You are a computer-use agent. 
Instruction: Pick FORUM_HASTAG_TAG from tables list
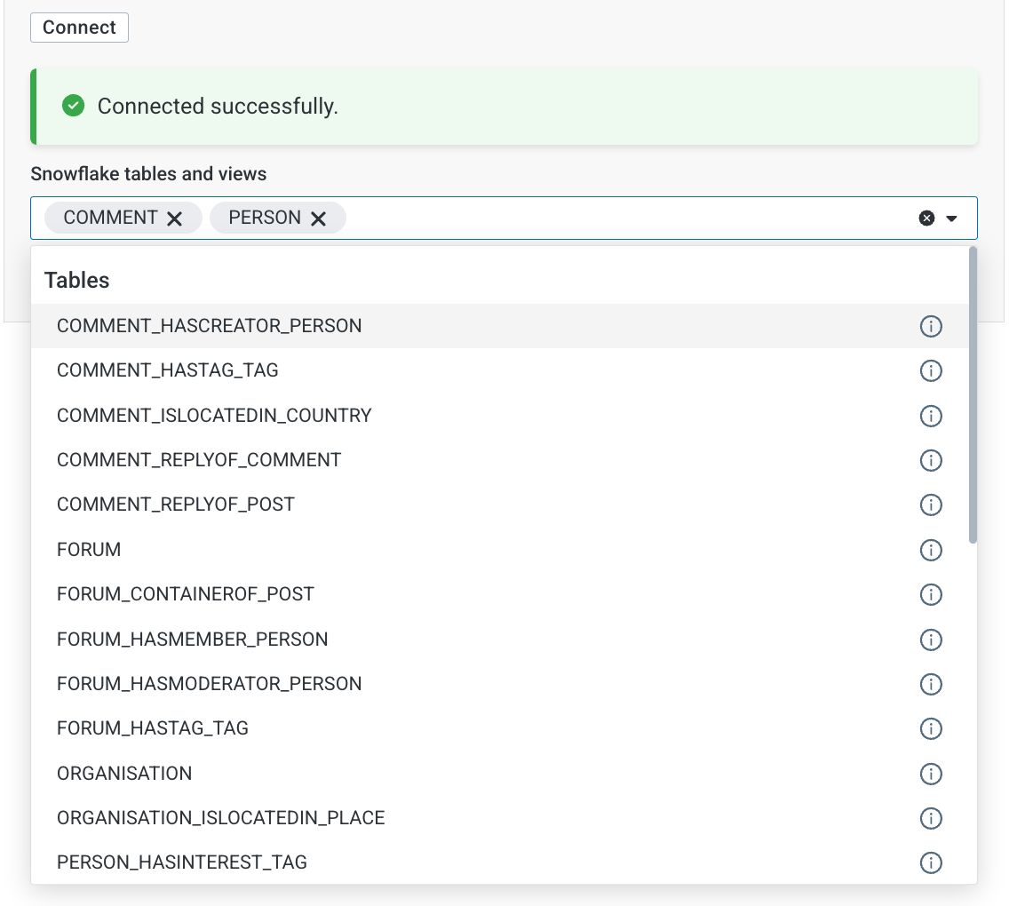[x=153, y=728]
